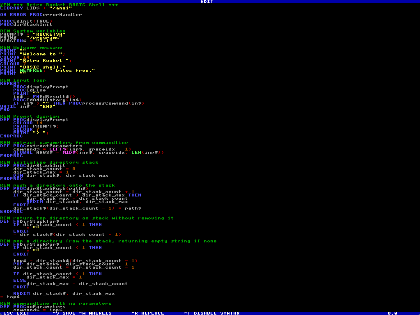The image size is (420, 315).
Task: Click the 'DIM dir_stack$, dir_stack_max' line
Action: (61, 176)
